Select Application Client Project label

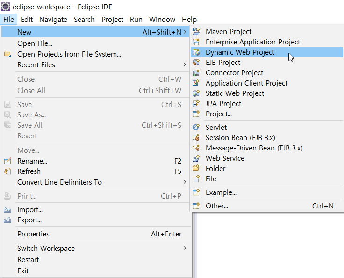tap(247, 83)
